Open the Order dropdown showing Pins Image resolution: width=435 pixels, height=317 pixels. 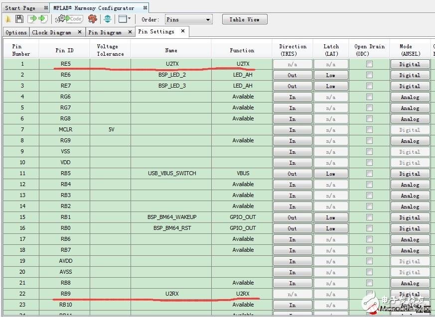pos(188,19)
